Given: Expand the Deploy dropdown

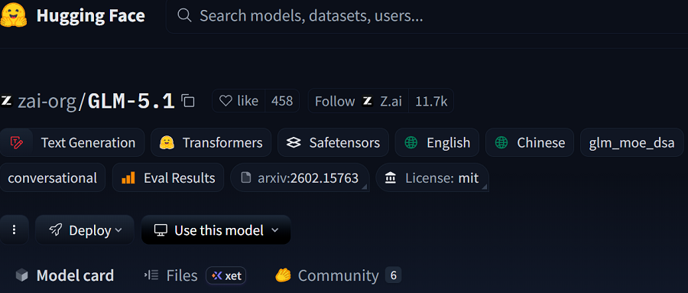Looking at the screenshot, I should click(x=85, y=230).
